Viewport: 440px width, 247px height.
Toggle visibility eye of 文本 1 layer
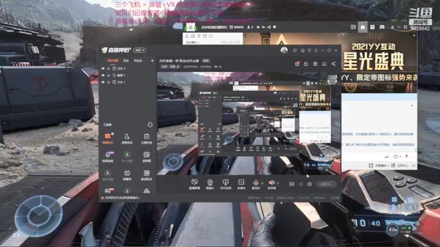103,82
